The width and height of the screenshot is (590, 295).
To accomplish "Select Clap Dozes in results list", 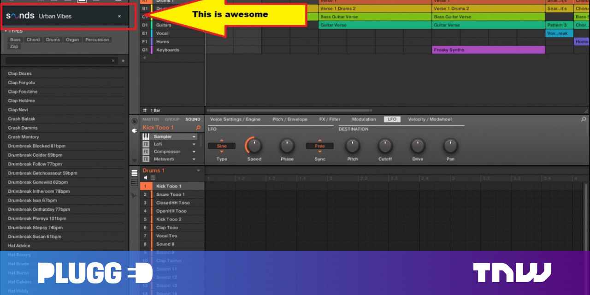I will pyautogui.click(x=65, y=74).
